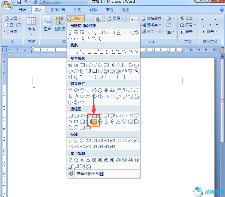
Task: Select the quad arrow in block arrows
Action: [106, 90]
